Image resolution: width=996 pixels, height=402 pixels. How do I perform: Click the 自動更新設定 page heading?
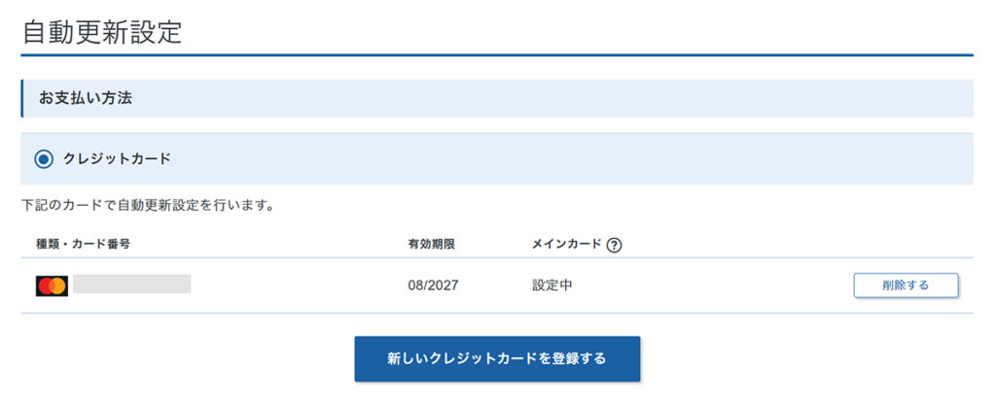[102, 31]
